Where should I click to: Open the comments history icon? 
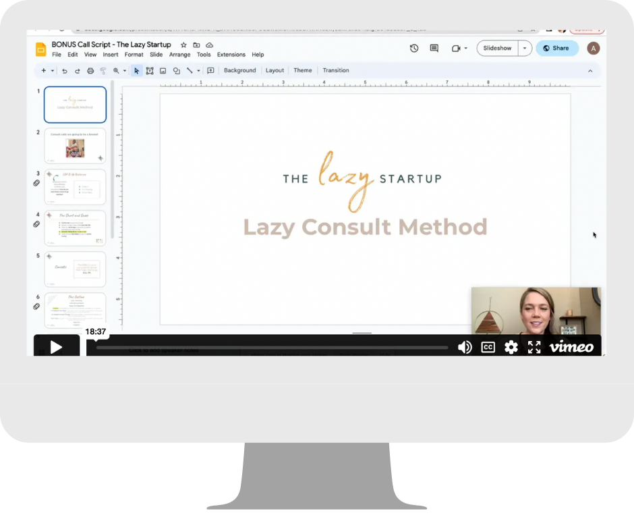pos(434,48)
